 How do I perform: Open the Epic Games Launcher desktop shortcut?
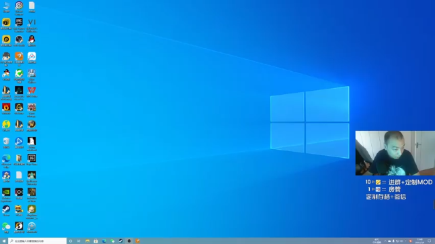coord(19,24)
